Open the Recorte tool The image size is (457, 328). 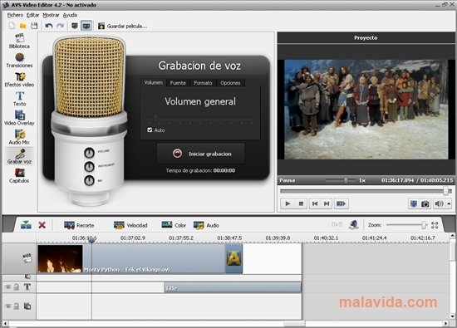[x=79, y=225]
